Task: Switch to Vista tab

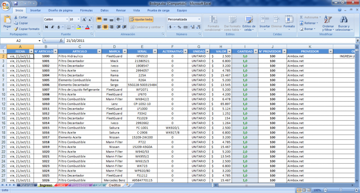Action: [x=136, y=10]
